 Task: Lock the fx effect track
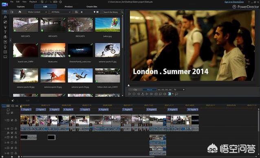(x=16, y=133)
